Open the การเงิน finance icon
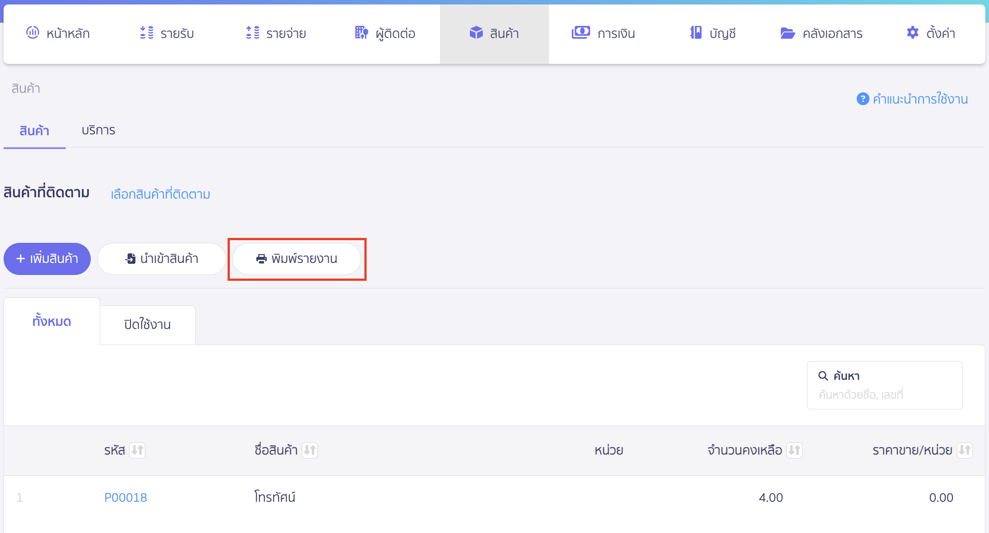The height and width of the screenshot is (533, 989). pyautogui.click(x=580, y=33)
